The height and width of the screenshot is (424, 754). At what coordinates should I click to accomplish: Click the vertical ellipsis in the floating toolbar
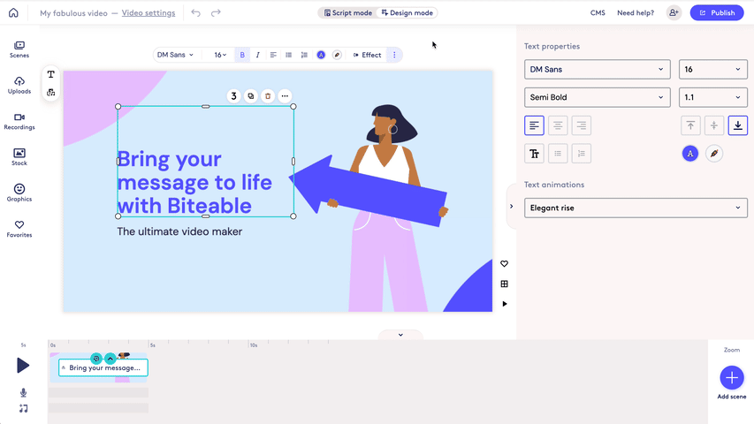[394, 55]
